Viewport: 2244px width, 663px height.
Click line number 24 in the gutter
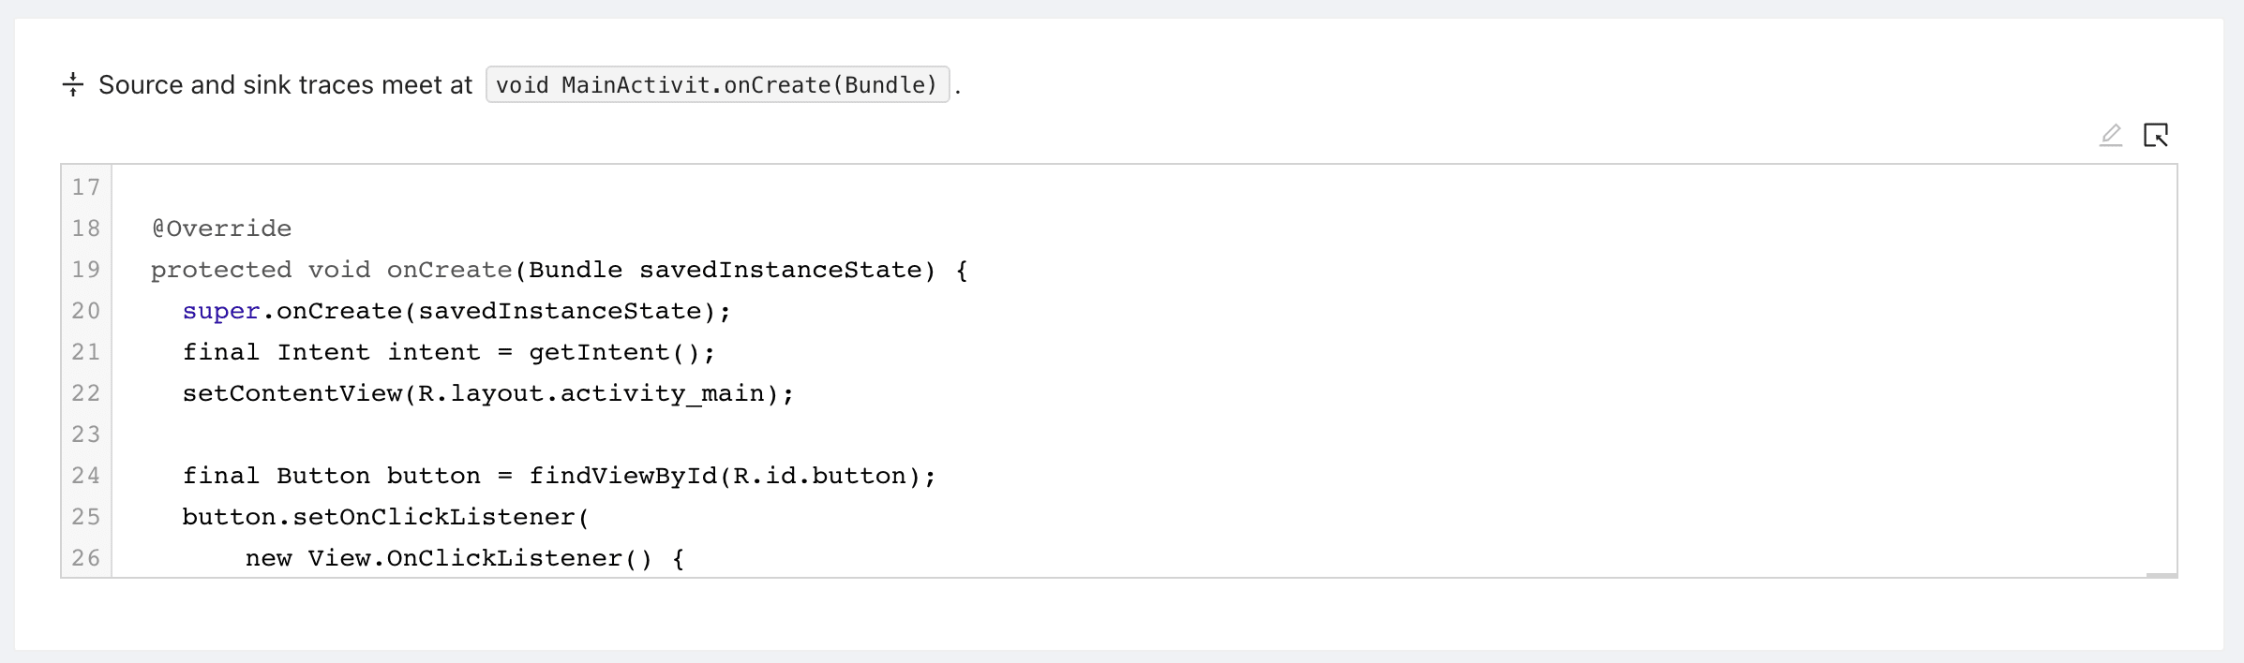86,476
